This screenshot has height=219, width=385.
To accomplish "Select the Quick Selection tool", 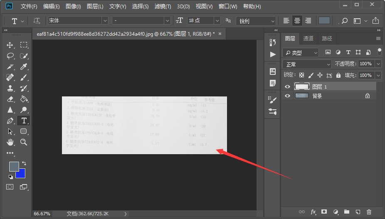I will click(x=24, y=56).
